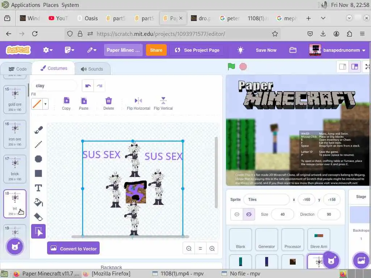This screenshot has width=371, height=278.
Task: Switch to the Costumes tab
Action: pos(54,68)
